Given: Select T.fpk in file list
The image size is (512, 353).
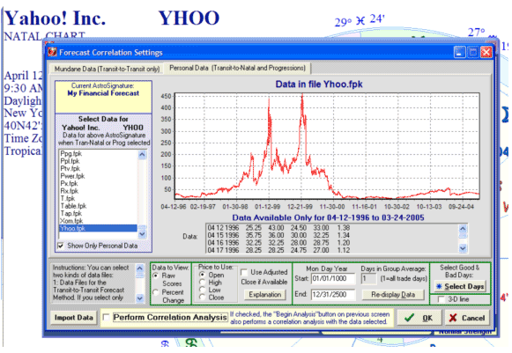Looking at the screenshot, I should [x=98, y=198].
